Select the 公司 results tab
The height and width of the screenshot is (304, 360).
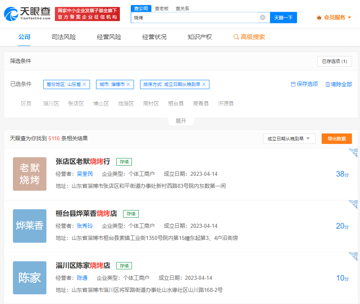24,37
